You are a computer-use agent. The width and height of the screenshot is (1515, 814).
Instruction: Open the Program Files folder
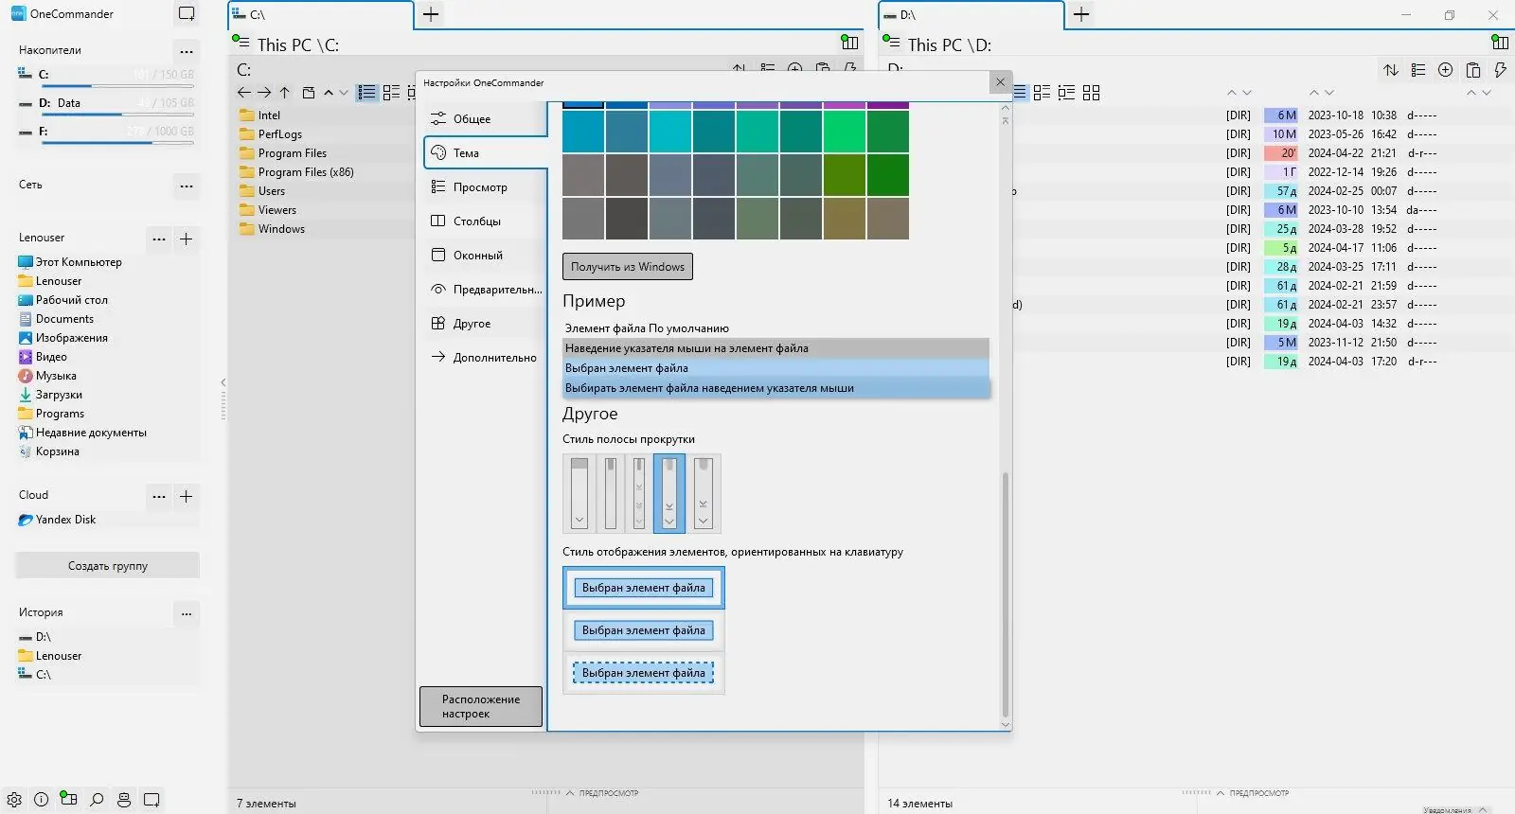pyautogui.click(x=292, y=153)
